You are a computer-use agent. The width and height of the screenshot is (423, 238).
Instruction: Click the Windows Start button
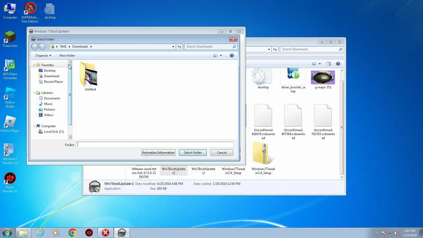pos(7,233)
